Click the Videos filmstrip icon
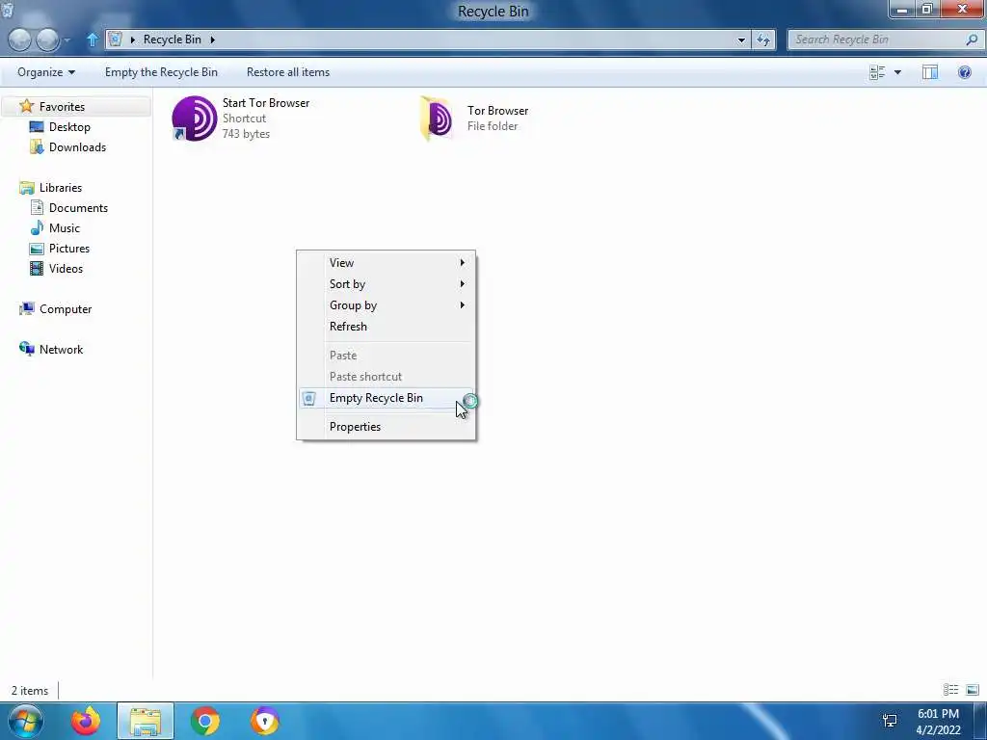 coord(38,269)
